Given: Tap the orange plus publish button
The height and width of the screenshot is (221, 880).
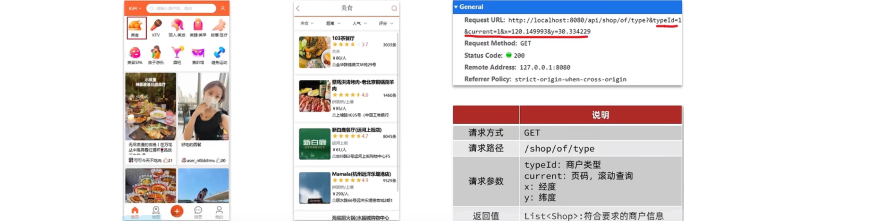Looking at the screenshot, I should pyautogui.click(x=177, y=211).
